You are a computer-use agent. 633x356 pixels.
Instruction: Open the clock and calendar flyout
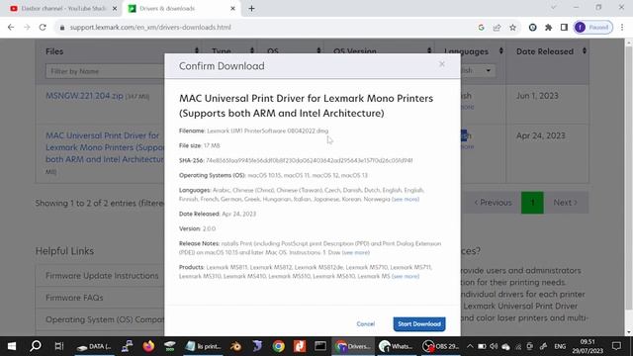588,346
